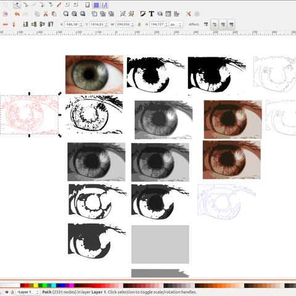Click the zoom to fit selection icon
296x296 pixels.
tap(66, 14)
